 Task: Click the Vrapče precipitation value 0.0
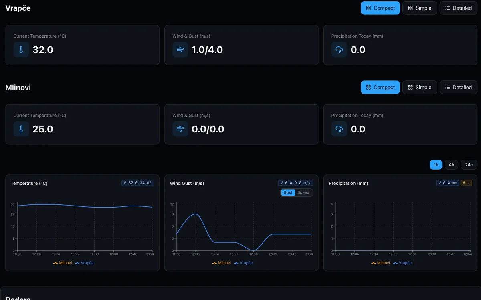(x=358, y=50)
